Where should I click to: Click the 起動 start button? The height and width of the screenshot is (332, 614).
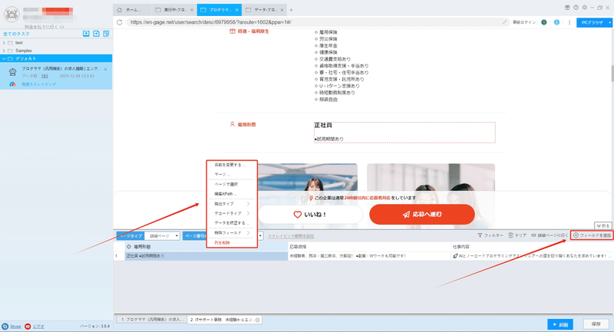560,324
